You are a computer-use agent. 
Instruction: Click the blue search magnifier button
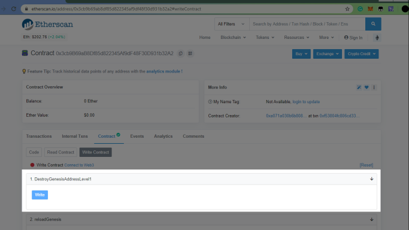click(373, 24)
